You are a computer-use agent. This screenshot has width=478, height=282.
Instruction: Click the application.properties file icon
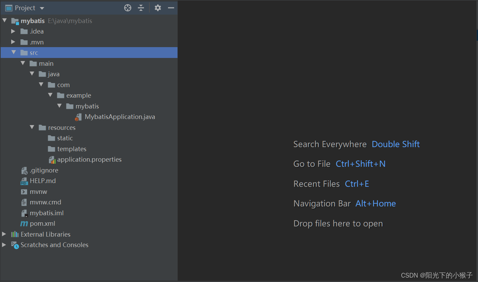point(52,160)
